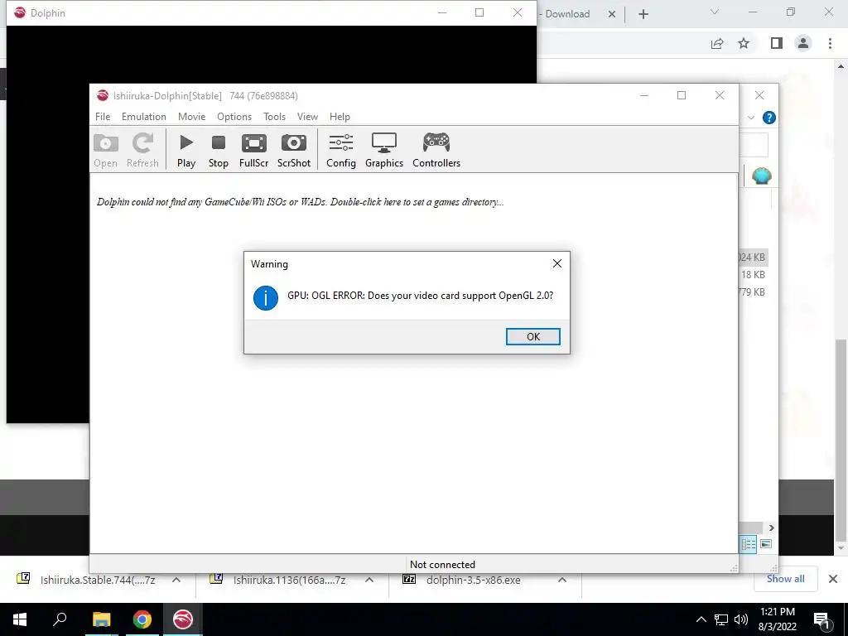Viewport: 848px width, 636px height.
Task: Click the shell icon in Explorer window
Action: pos(762,176)
